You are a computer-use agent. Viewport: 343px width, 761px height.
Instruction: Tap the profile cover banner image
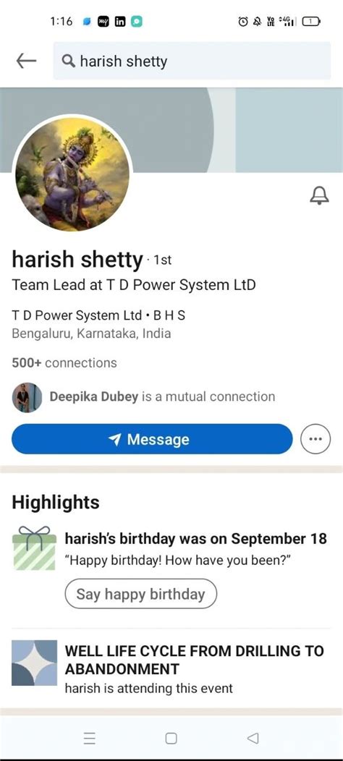171,130
